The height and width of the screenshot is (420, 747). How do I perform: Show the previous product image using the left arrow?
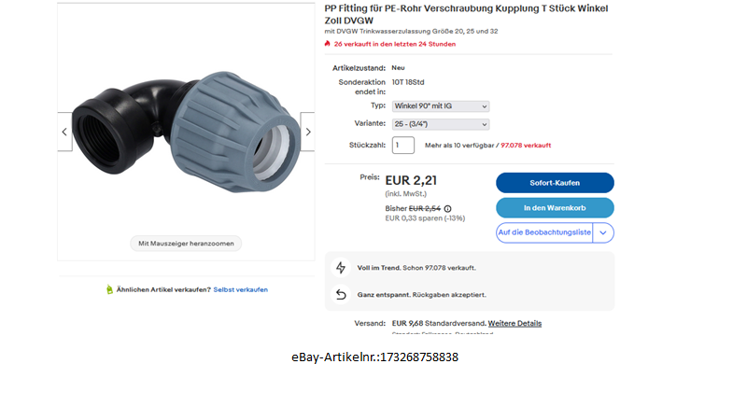coord(64,132)
